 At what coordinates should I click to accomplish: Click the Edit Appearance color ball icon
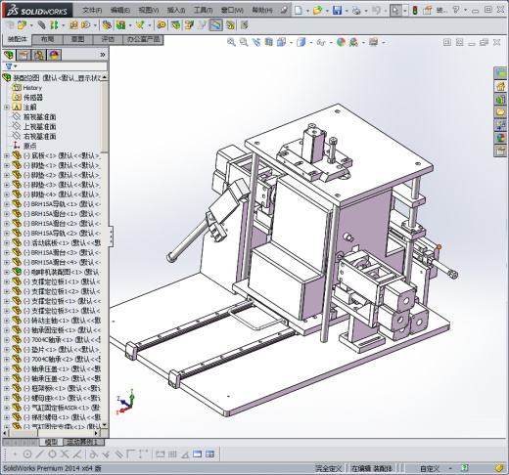coord(341,42)
